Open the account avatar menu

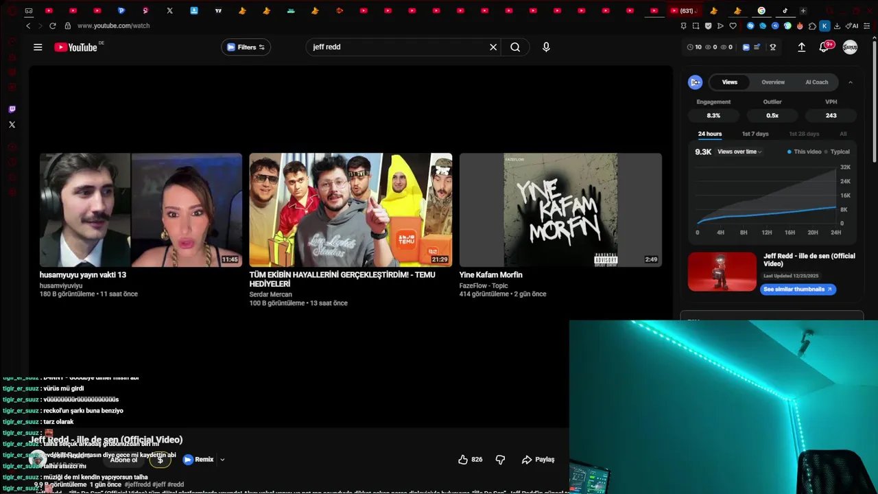point(850,47)
